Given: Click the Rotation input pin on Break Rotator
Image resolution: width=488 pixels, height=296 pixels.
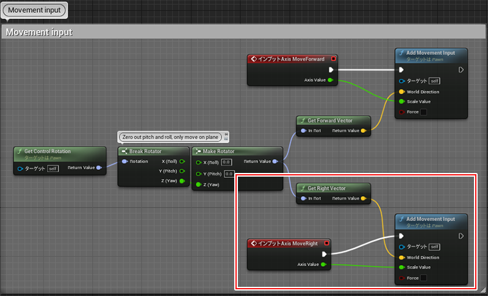Looking at the screenshot, I should tap(125, 161).
